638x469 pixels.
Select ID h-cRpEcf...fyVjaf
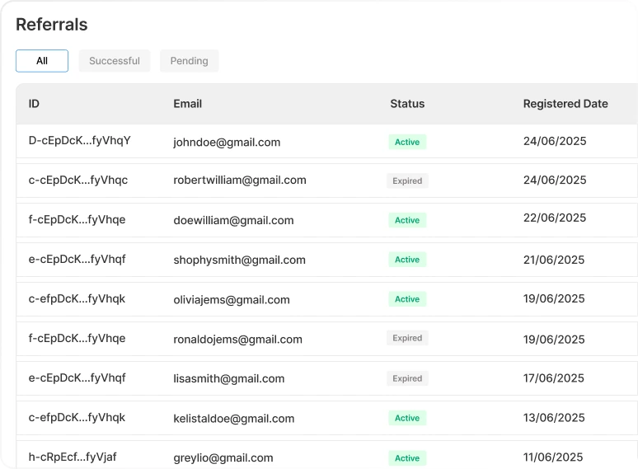click(73, 457)
